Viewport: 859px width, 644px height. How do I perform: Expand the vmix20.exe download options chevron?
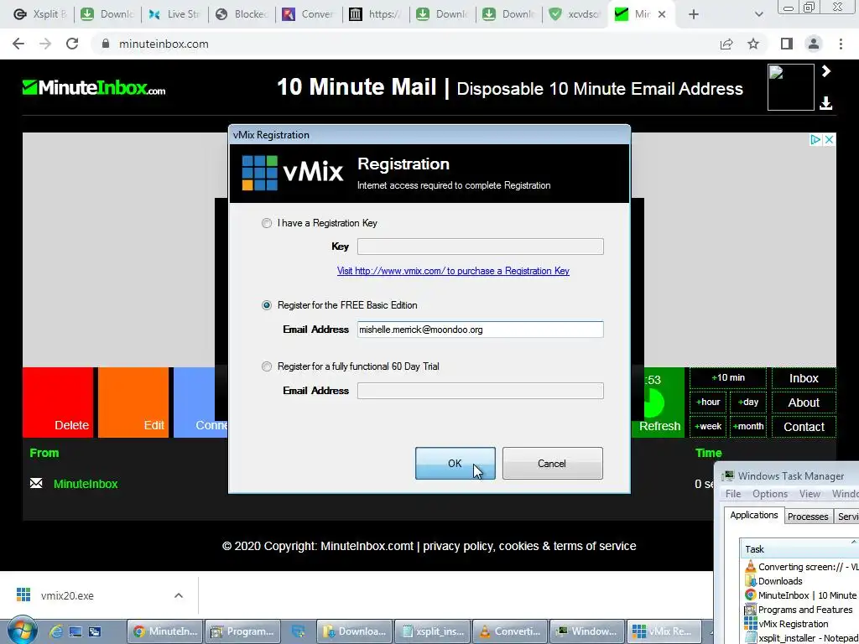pyautogui.click(x=179, y=595)
